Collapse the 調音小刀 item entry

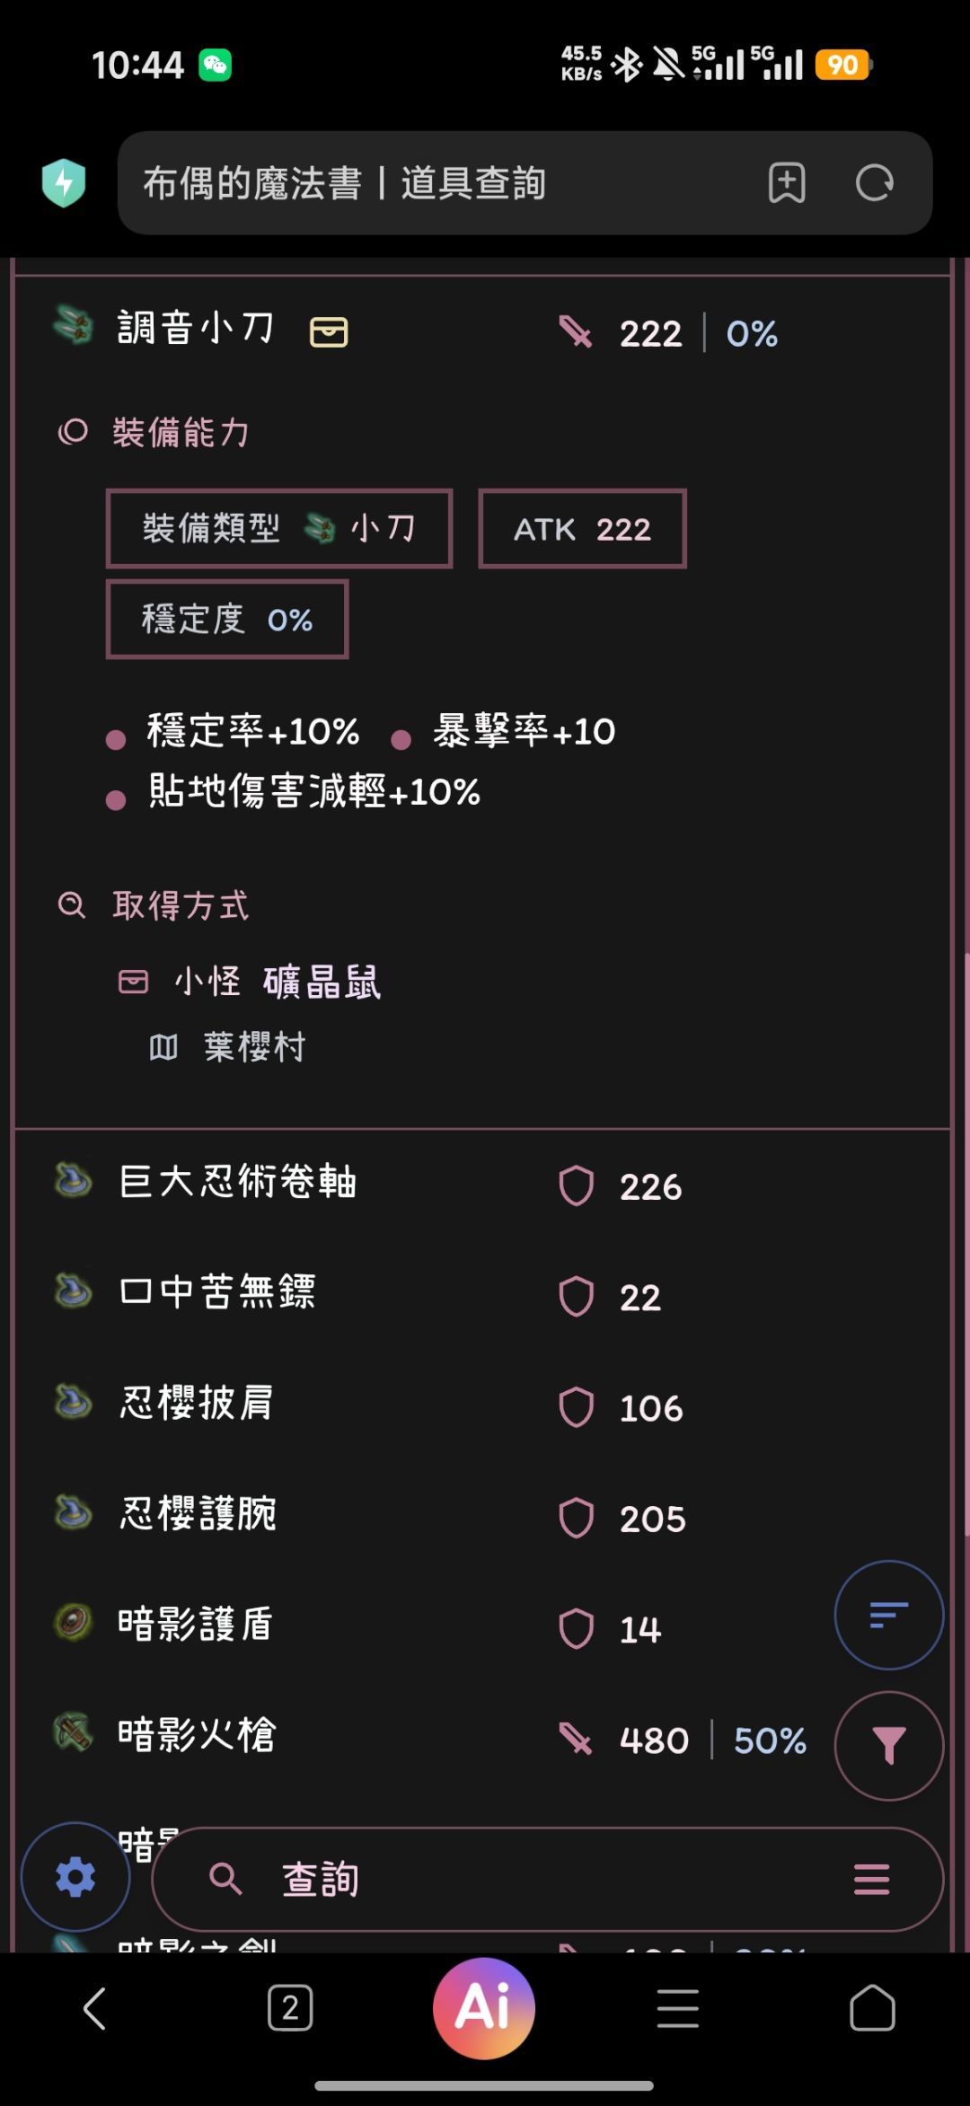pyautogui.click(x=483, y=332)
